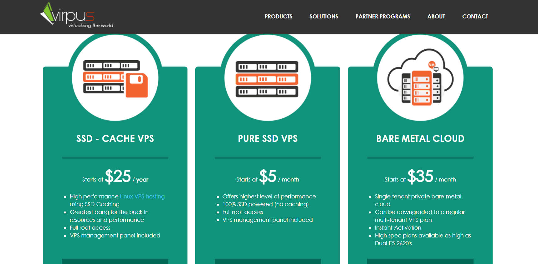This screenshot has width=538, height=264.
Task: Click the dark button under Pure SSD VPS card
Action: point(268,261)
